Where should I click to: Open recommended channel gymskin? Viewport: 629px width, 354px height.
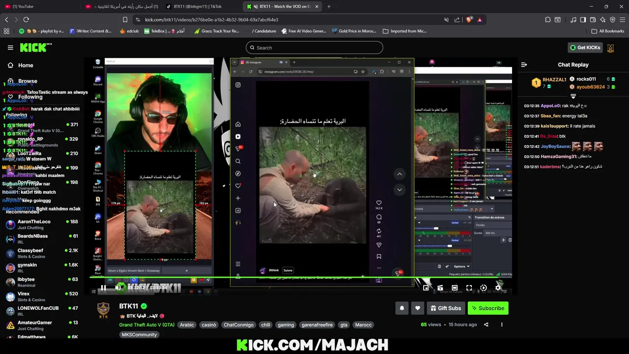(42, 268)
